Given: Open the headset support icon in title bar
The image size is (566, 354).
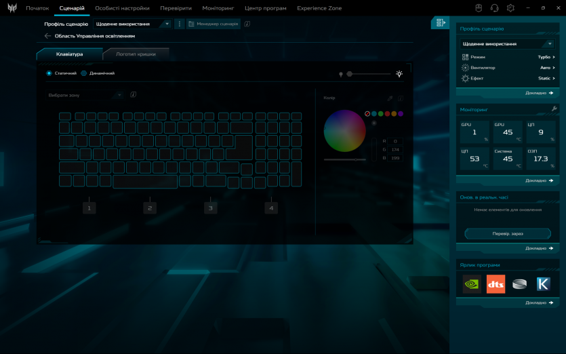Looking at the screenshot, I should click(x=494, y=8).
